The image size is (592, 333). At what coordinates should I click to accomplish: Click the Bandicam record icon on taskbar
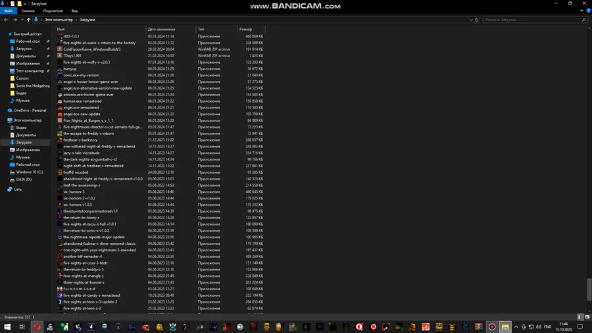492,327
